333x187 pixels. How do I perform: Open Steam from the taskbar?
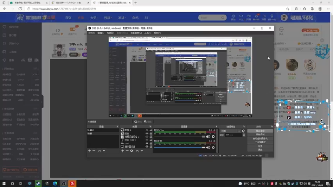point(38,184)
